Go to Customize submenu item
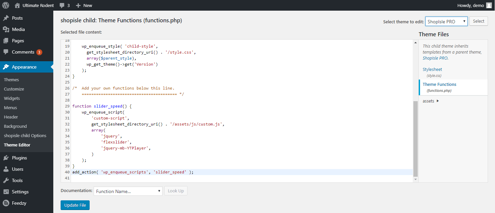The width and height of the screenshot is (495, 213). pyautogui.click(x=14, y=89)
